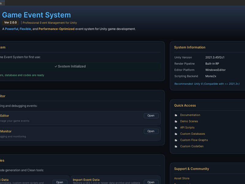Click the folder icon beside Custom CodeGen
The image size is (245, 184).
(x=176, y=147)
